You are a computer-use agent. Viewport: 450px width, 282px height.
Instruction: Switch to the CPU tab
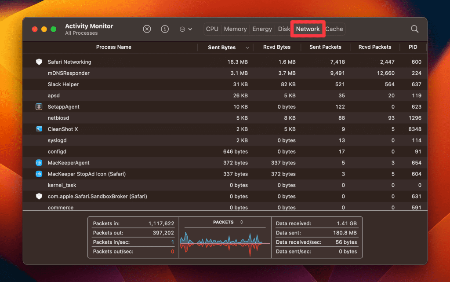[212, 29]
